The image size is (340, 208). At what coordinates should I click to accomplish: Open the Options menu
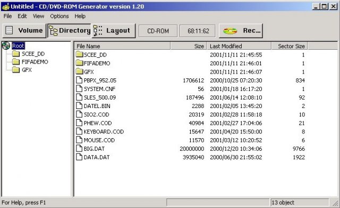(x=59, y=16)
